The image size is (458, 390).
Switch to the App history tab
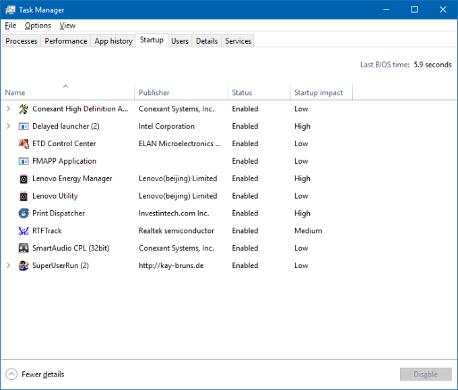pyautogui.click(x=113, y=41)
